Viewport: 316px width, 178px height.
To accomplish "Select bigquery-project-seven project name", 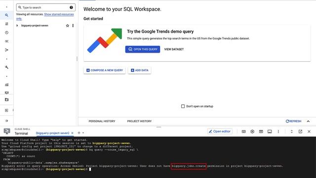I will [35, 26].
